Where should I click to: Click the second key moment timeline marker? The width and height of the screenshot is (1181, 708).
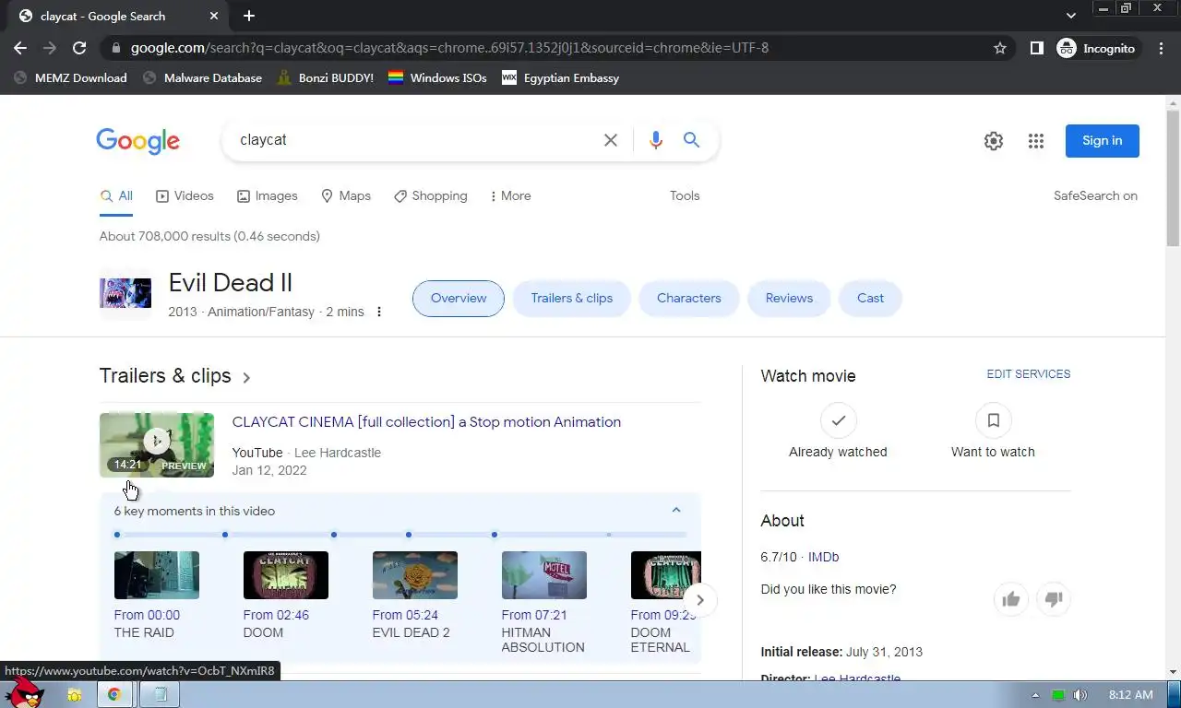(225, 535)
